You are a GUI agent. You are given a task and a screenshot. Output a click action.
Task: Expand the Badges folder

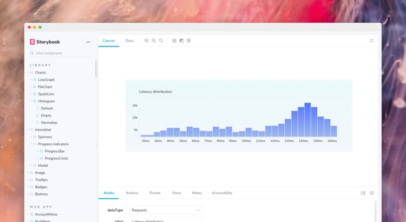point(41,187)
